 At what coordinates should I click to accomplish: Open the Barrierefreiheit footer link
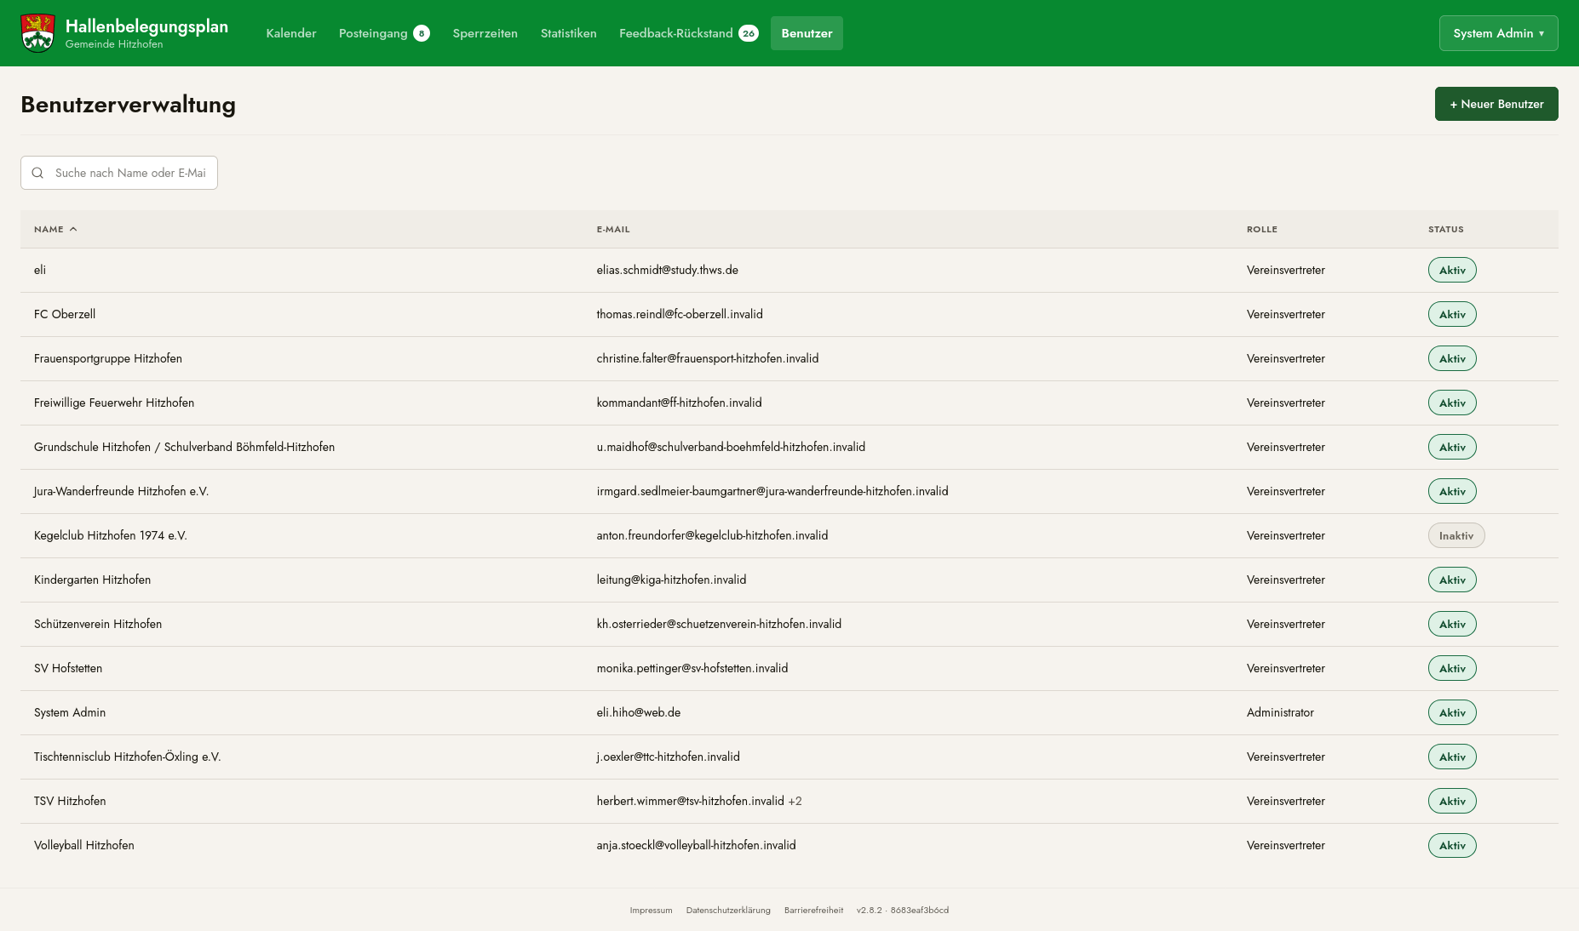813,910
